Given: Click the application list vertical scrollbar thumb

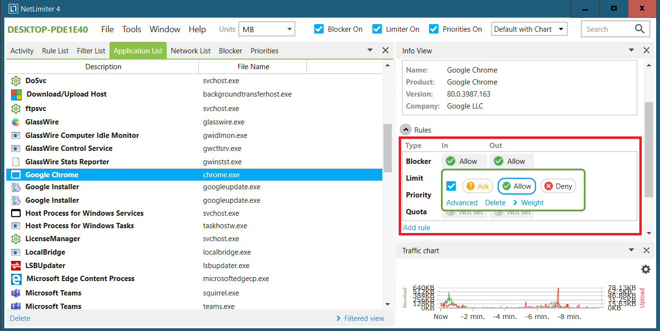Looking at the screenshot, I should point(387,147).
